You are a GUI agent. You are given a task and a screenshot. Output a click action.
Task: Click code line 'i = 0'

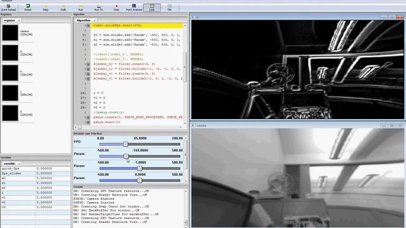(x=98, y=93)
